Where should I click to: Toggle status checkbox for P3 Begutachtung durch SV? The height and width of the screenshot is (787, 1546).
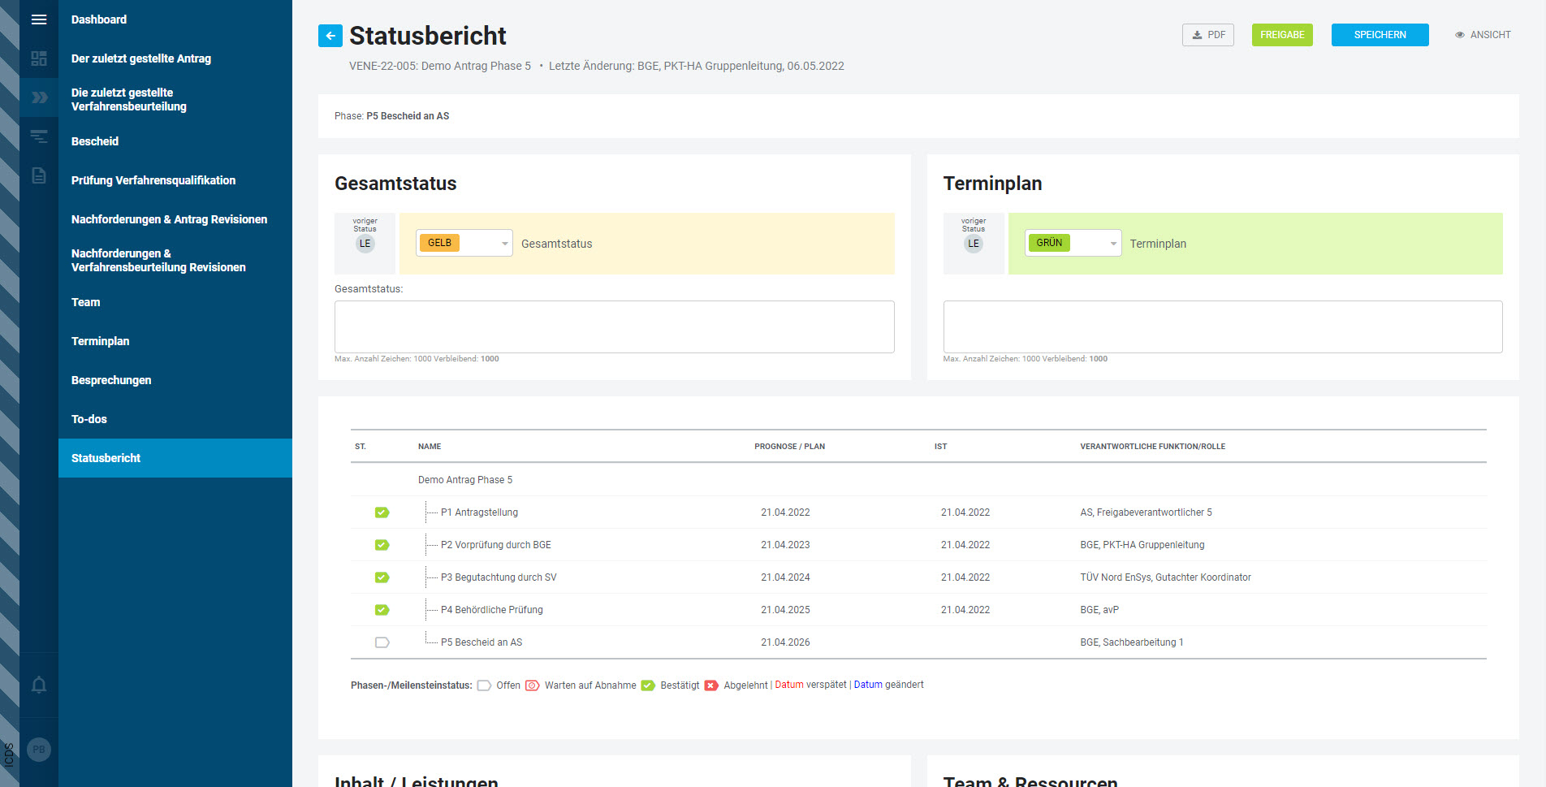tap(382, 577)
